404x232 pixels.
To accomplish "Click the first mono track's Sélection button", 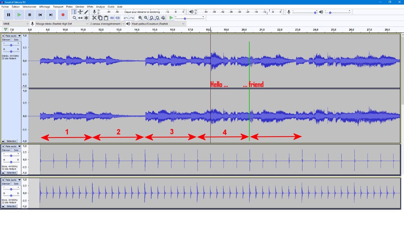I will pos(11,173).
